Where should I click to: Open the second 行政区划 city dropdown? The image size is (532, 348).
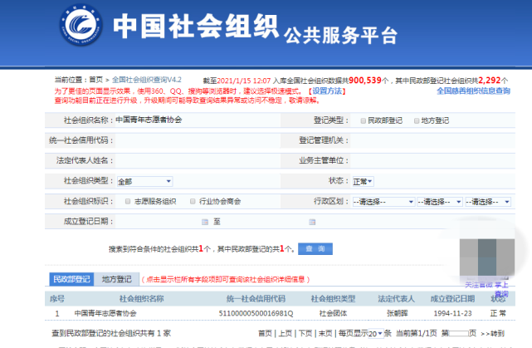440,202
